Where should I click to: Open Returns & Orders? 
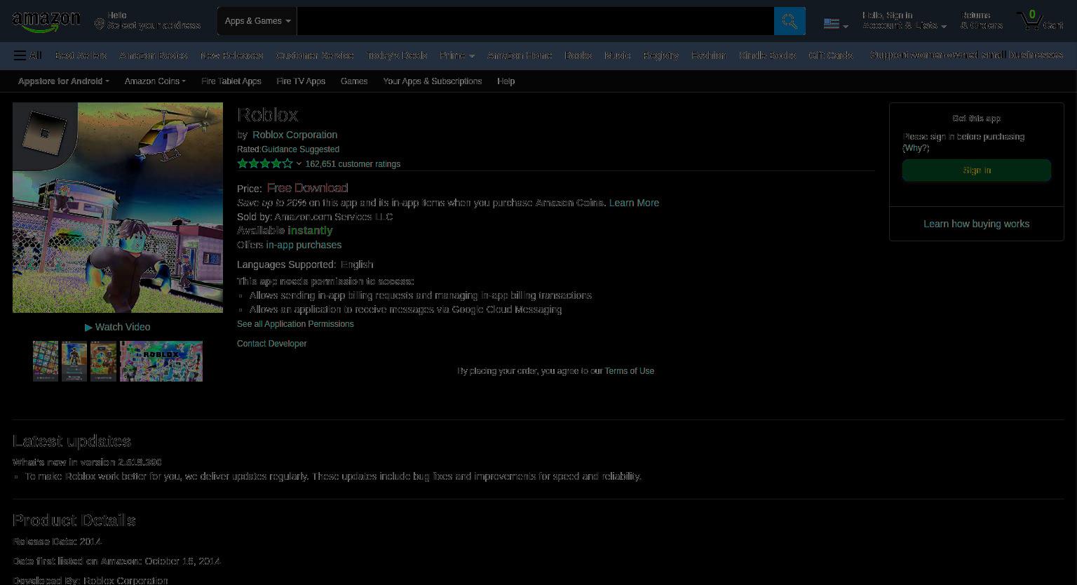pos(982,20)
